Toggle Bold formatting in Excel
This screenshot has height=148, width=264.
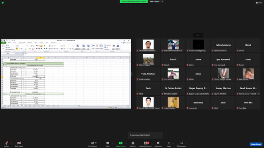pyautogui.click(x=17, y=49)
